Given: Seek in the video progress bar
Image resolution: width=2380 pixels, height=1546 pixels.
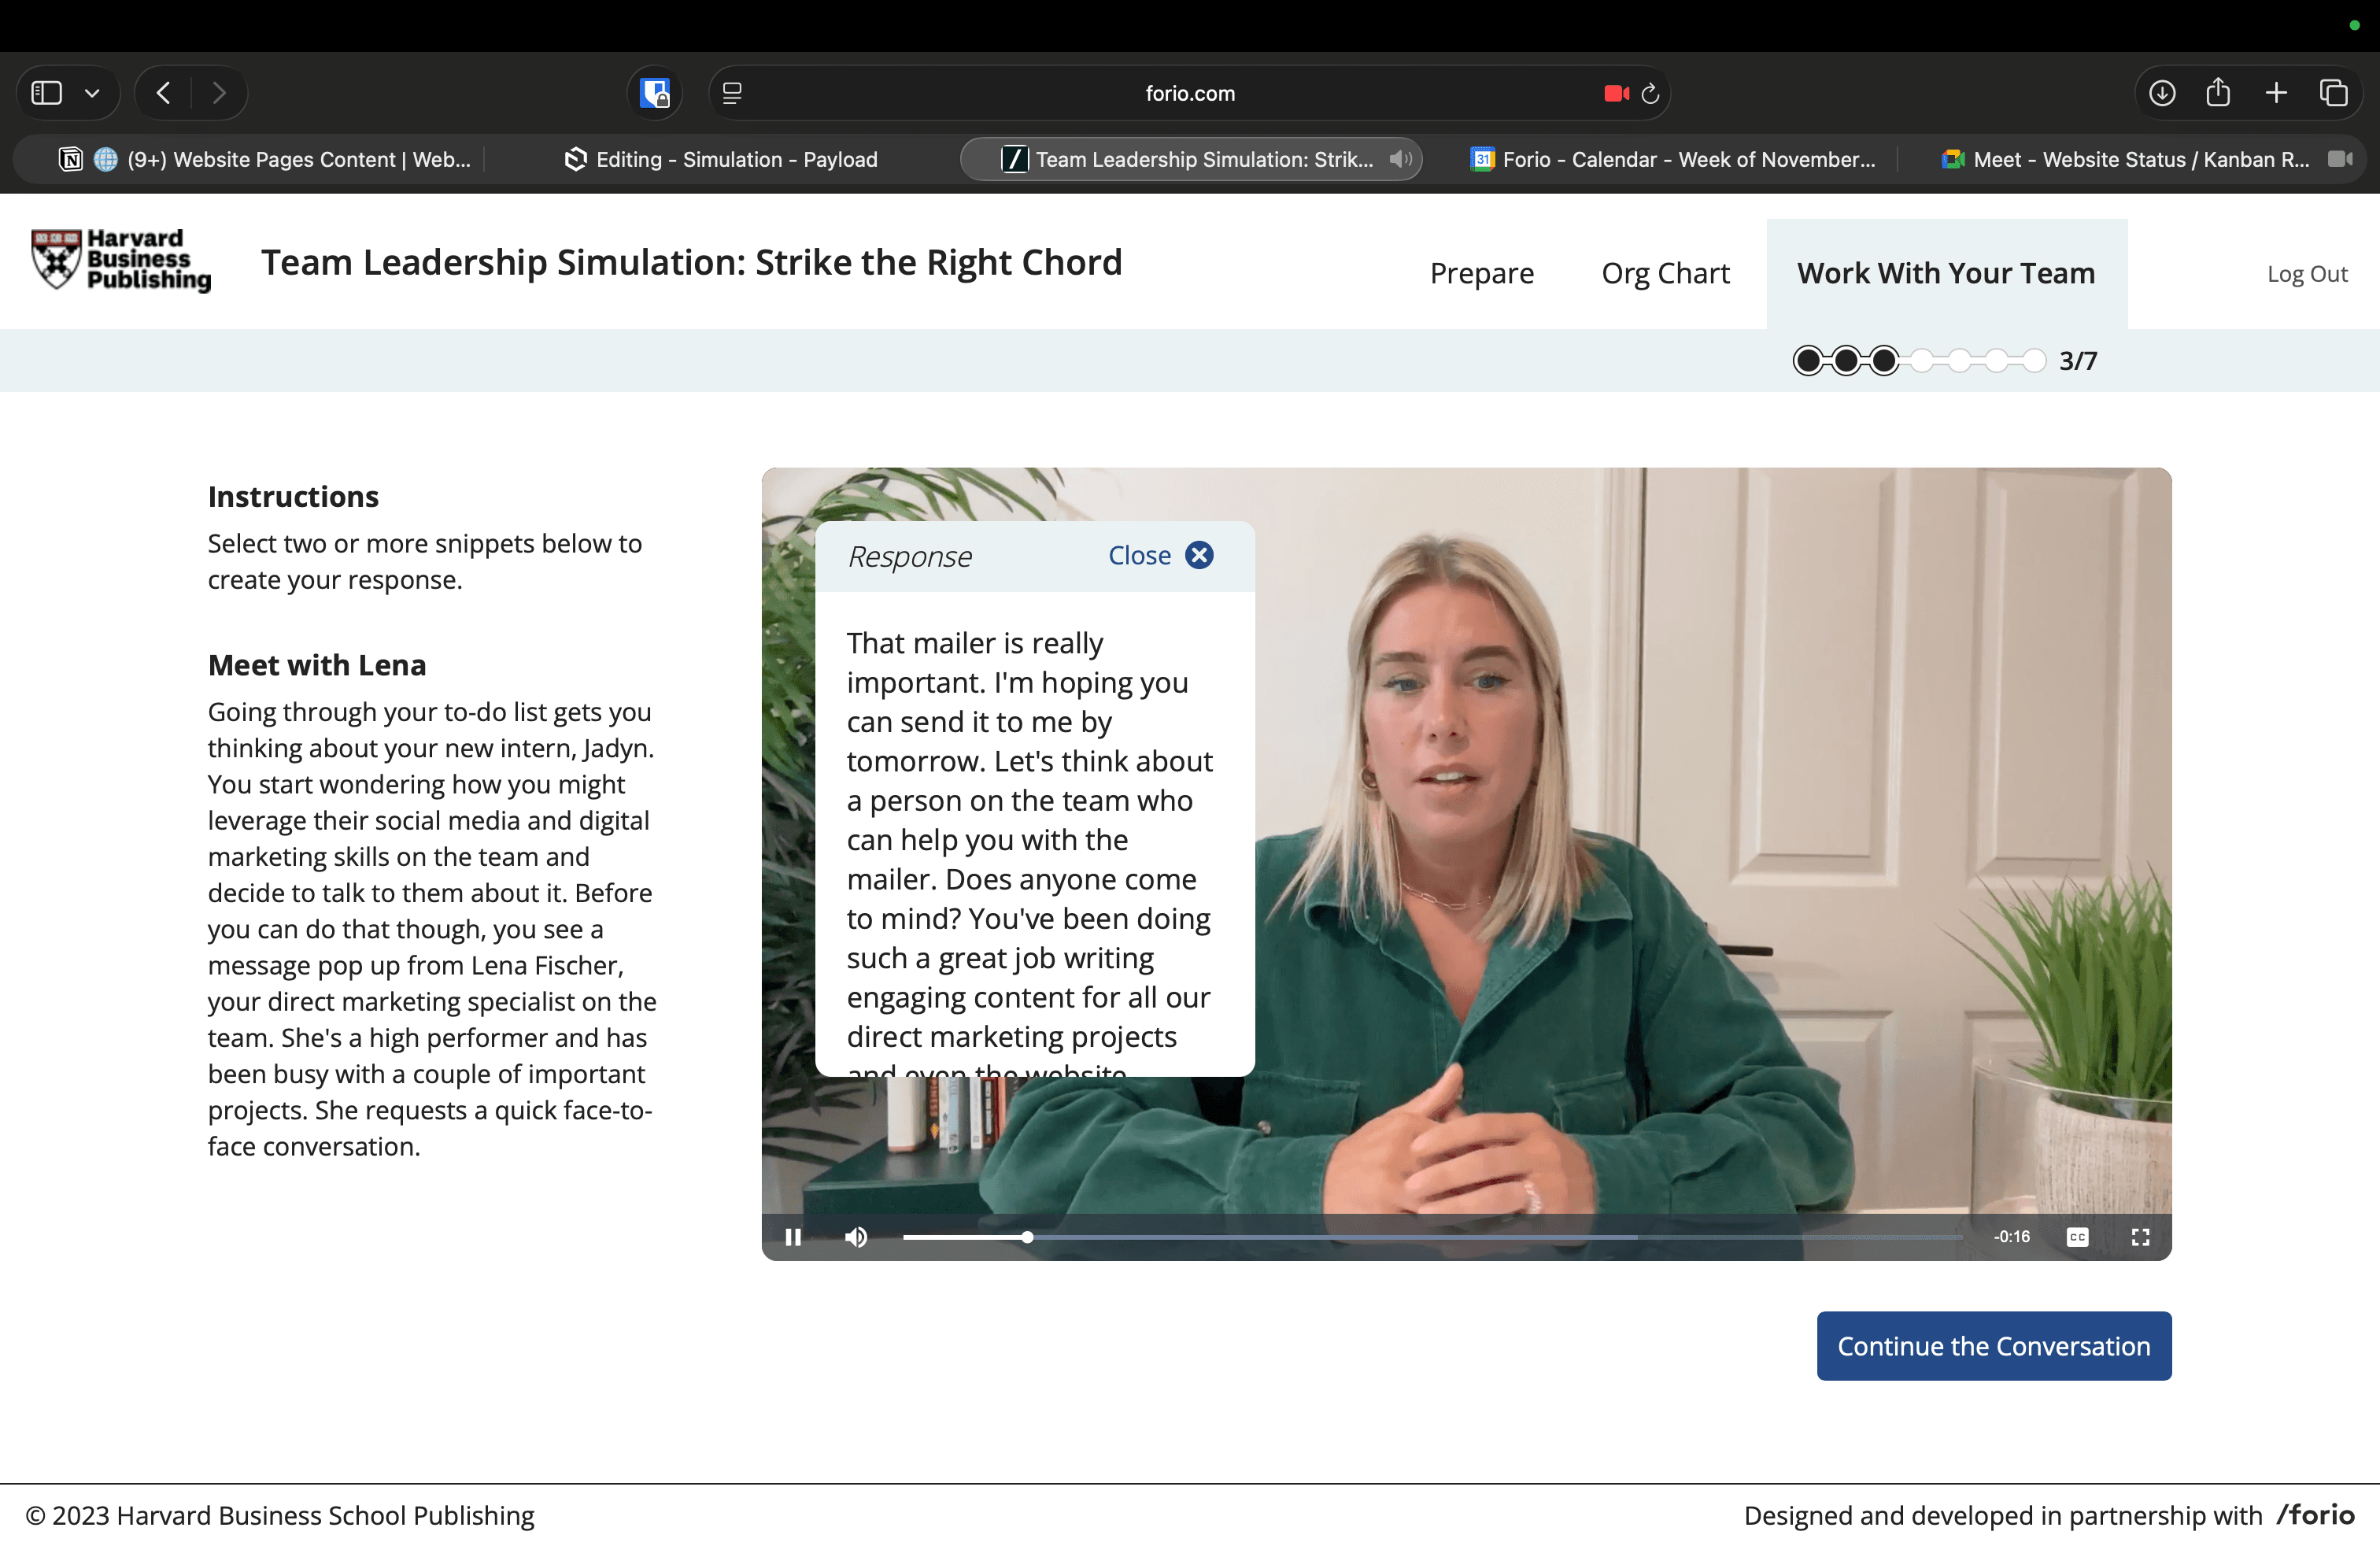Looking at the screenshot, I should [x=1400, y=1237].
